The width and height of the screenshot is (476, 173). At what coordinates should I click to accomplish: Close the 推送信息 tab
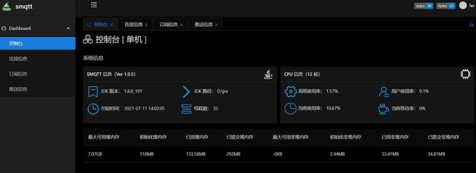pyautogui.click(x=216, y=25)
